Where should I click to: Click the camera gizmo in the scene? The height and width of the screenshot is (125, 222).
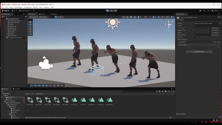(x=45, y=63)
